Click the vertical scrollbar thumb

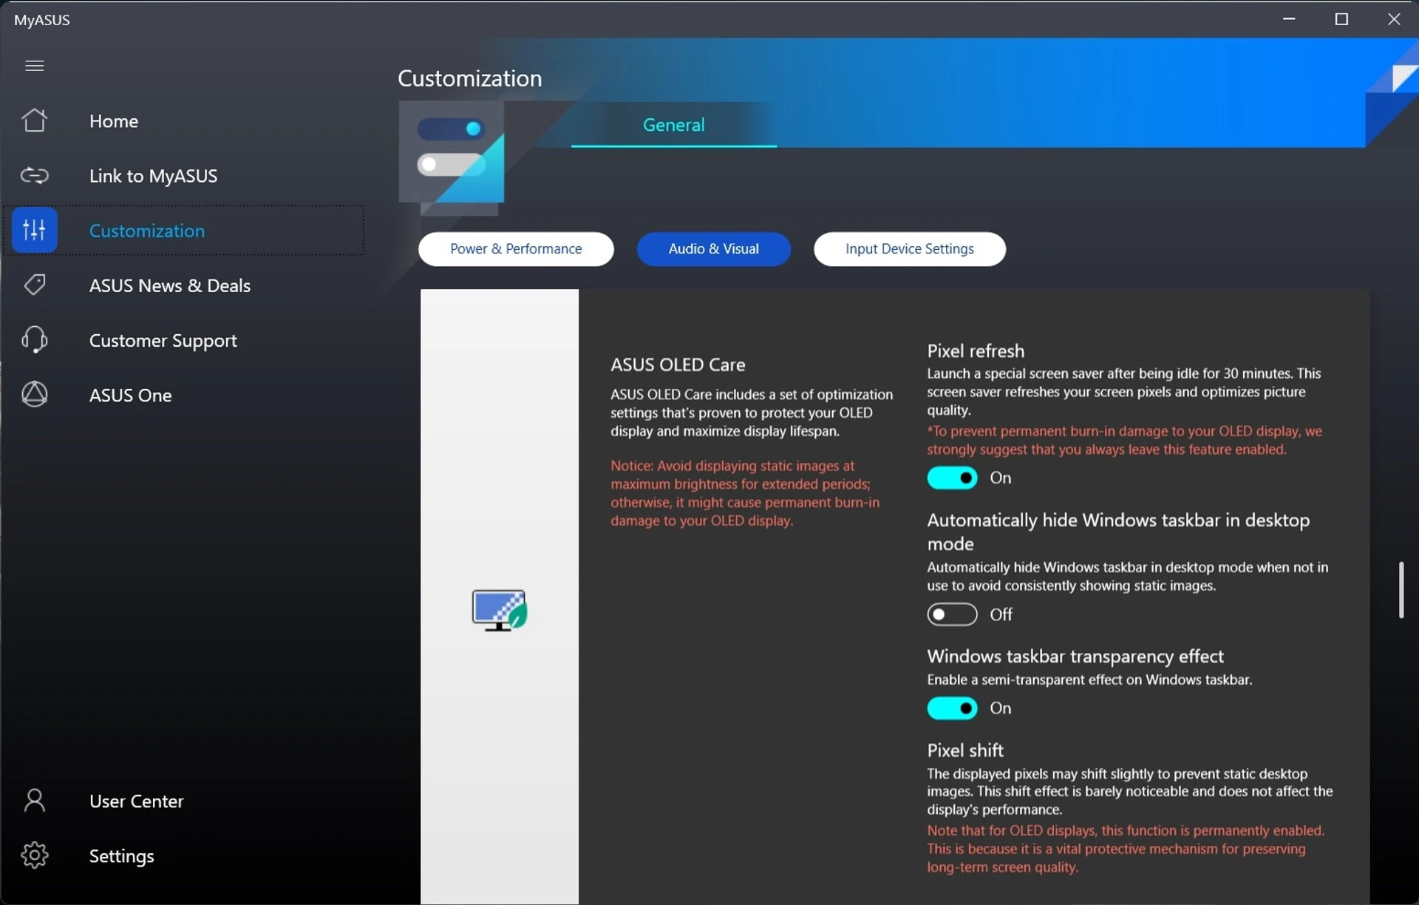[x=1401, y=589]
